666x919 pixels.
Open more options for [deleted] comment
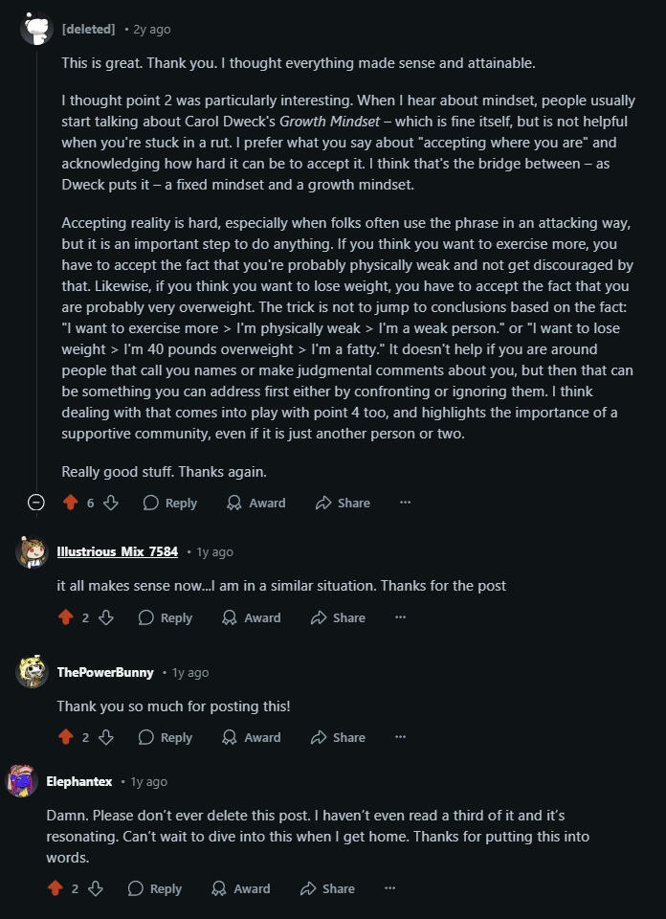[405, 503]
